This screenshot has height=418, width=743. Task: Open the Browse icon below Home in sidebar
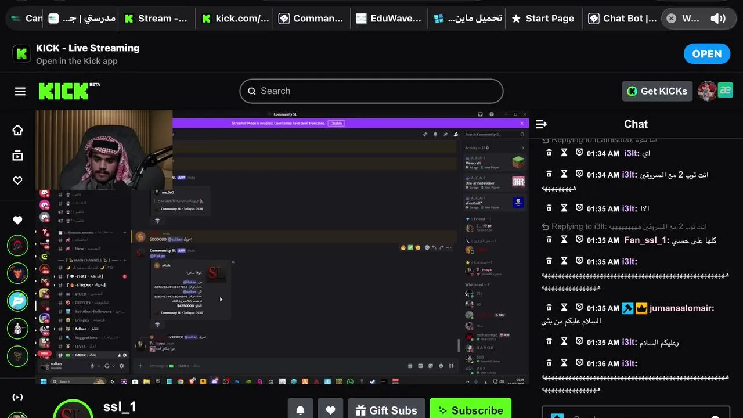17,156
